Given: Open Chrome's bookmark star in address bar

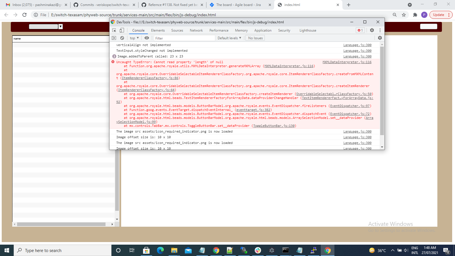Looking at the screenshot, I should 404,15.
